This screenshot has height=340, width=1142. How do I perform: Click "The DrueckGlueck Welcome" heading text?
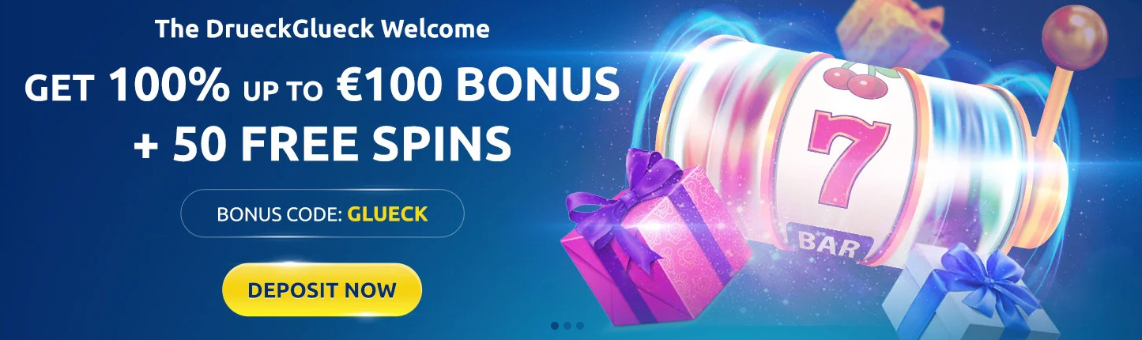[322, 30]
